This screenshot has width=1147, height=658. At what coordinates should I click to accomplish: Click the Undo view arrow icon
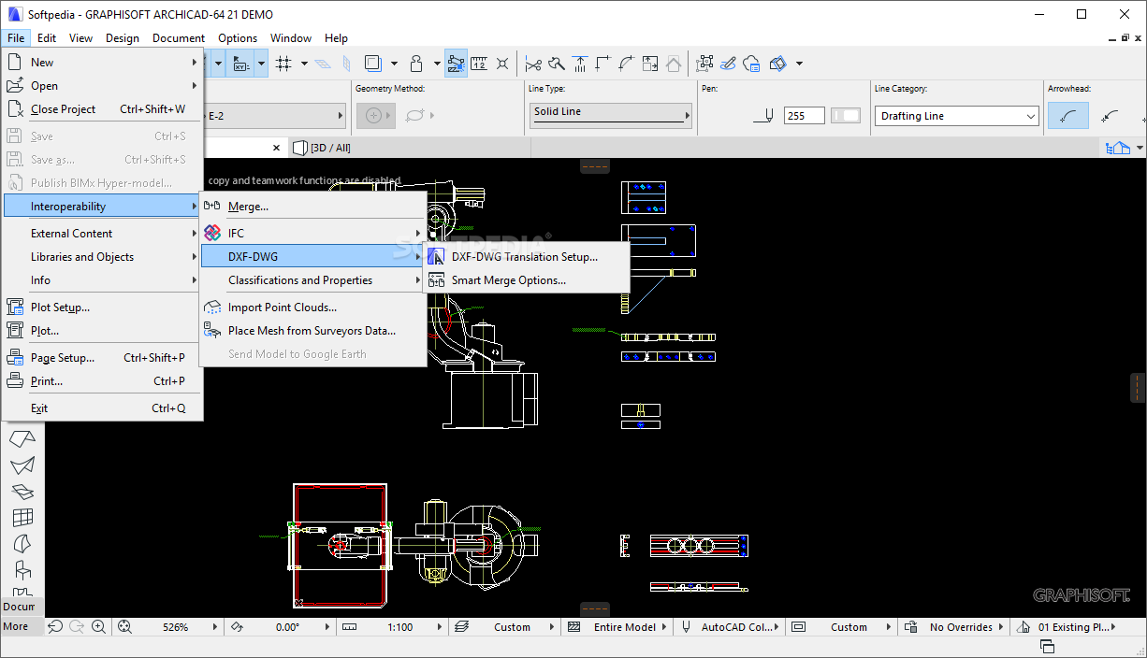[55, 627]
